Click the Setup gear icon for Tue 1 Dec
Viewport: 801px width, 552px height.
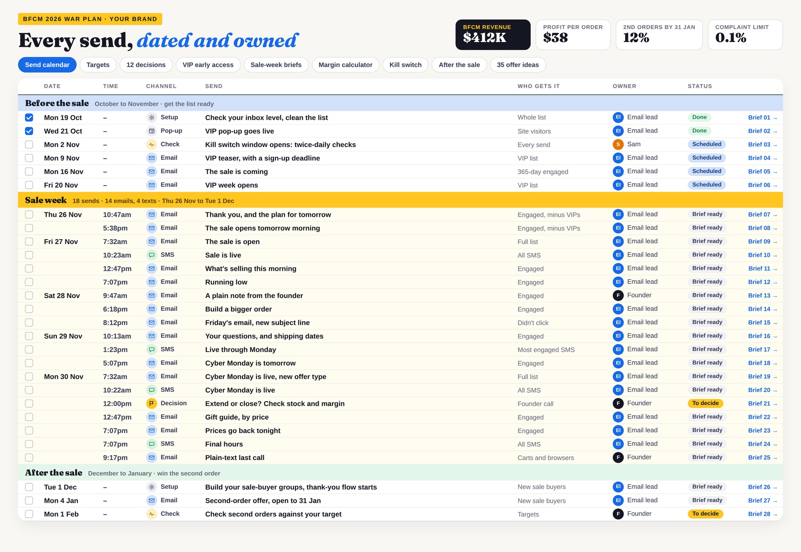[151, 487]
